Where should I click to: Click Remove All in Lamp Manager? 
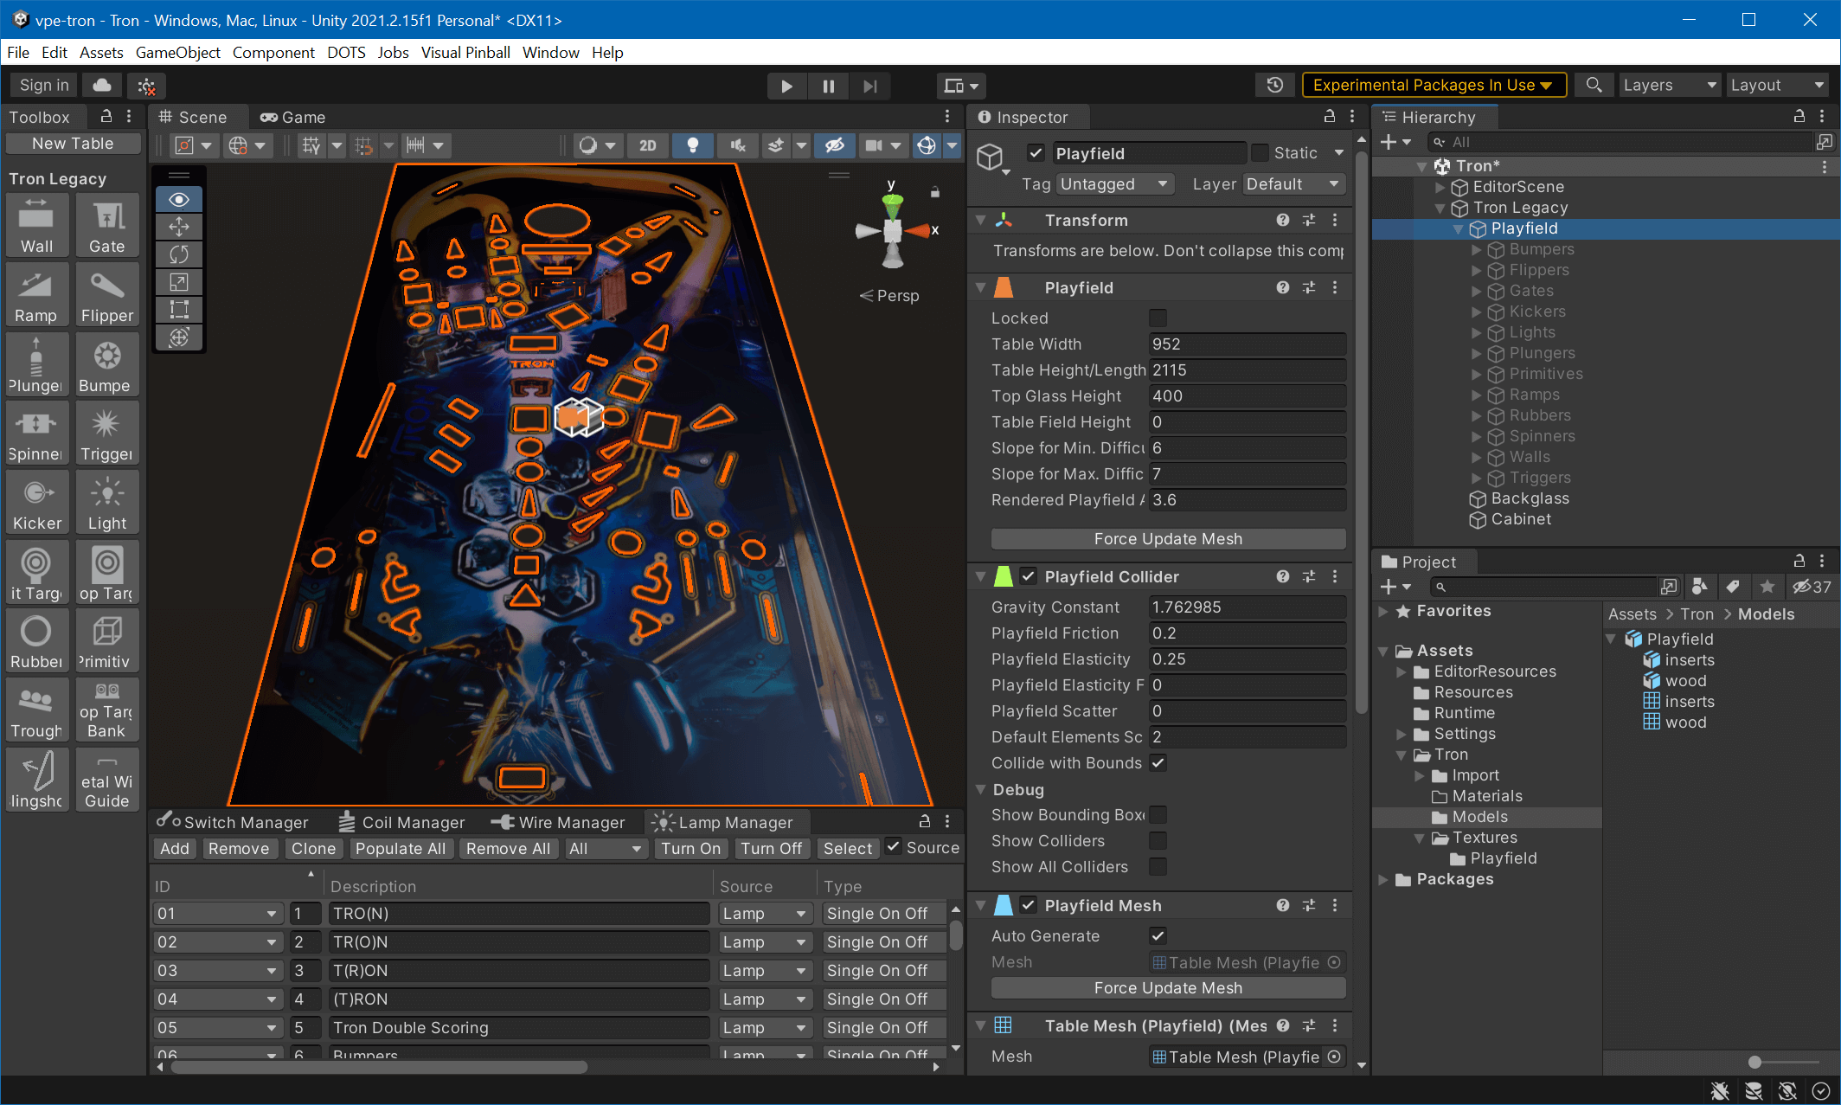(x=508, y=849)
